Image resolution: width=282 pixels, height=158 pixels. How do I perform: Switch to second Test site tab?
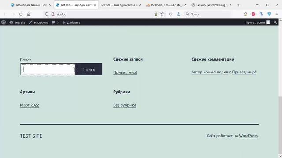coord(119,5)
